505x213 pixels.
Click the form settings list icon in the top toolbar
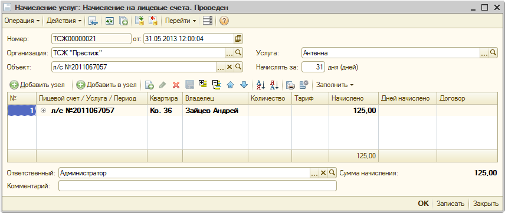pyautogui.click(x=208, y=21)
